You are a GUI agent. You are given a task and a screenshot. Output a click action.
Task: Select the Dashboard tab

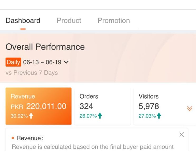tap(23, 21)
